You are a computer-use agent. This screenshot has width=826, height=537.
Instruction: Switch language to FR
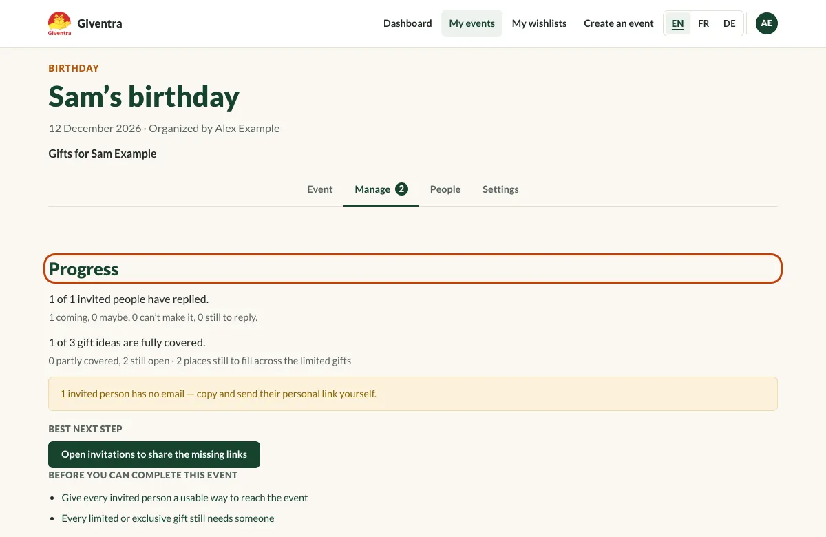click(703, 23)
